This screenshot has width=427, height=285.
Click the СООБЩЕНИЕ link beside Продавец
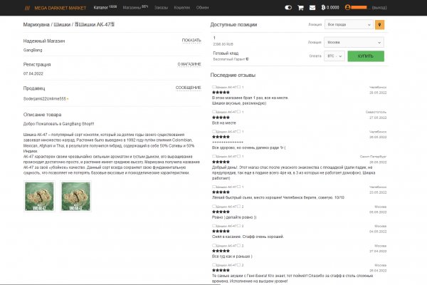(x=188, y=88)
